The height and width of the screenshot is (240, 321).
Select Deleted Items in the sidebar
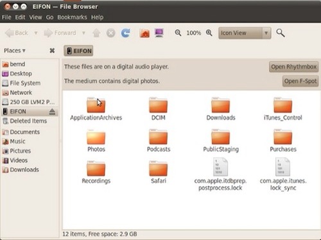point(29,121)
